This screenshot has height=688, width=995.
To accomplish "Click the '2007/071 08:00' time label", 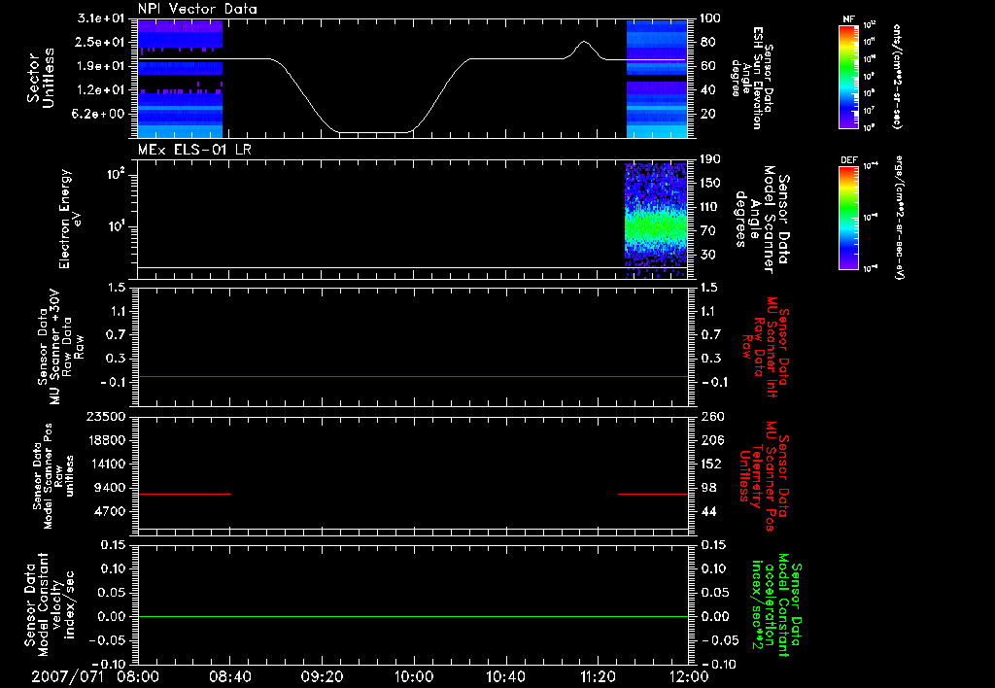I will (x=96, y=677).
